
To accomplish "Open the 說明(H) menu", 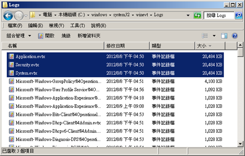I will point(99,26).
